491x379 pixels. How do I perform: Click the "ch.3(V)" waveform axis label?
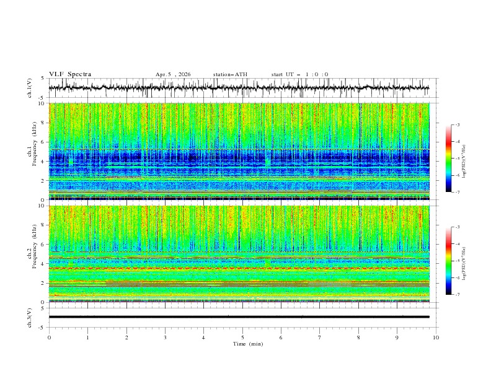(30, 318)
